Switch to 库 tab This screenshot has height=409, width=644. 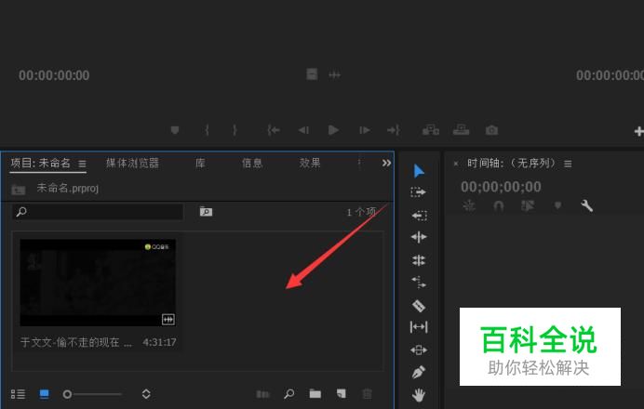pos(200,164)
